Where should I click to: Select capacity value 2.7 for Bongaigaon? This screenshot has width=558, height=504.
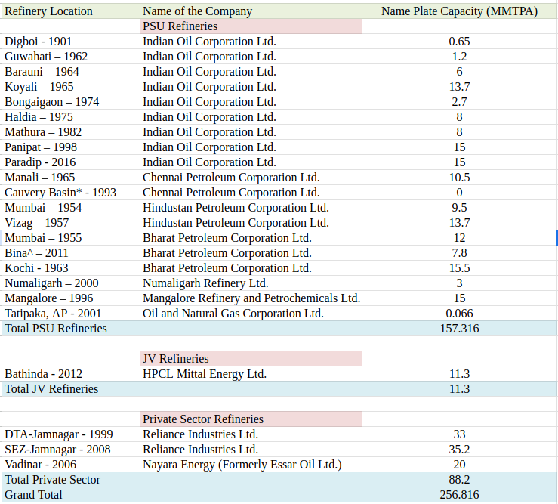click(x=460, y=102)
